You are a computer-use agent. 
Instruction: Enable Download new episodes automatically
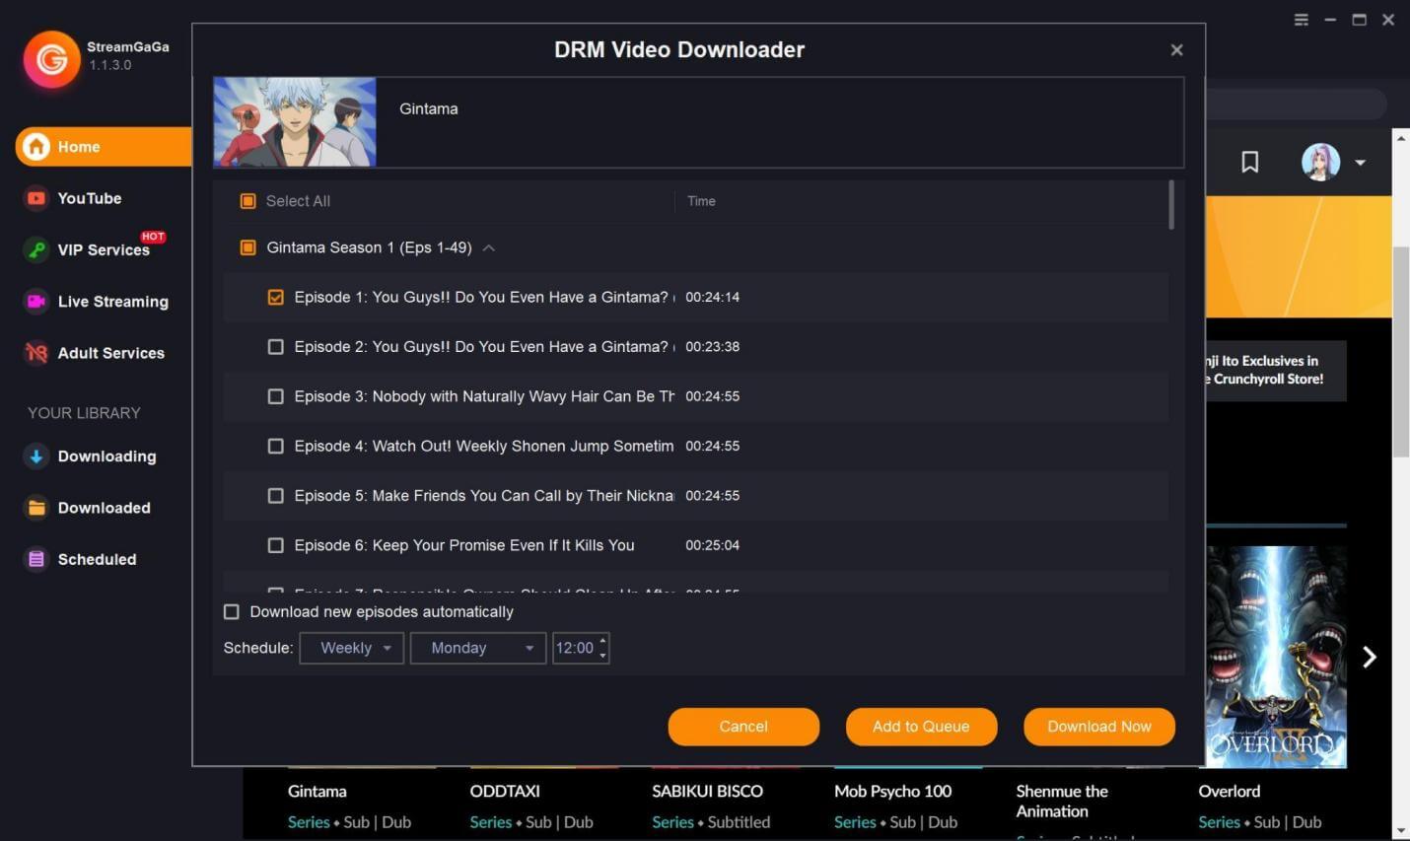[232, 612]
